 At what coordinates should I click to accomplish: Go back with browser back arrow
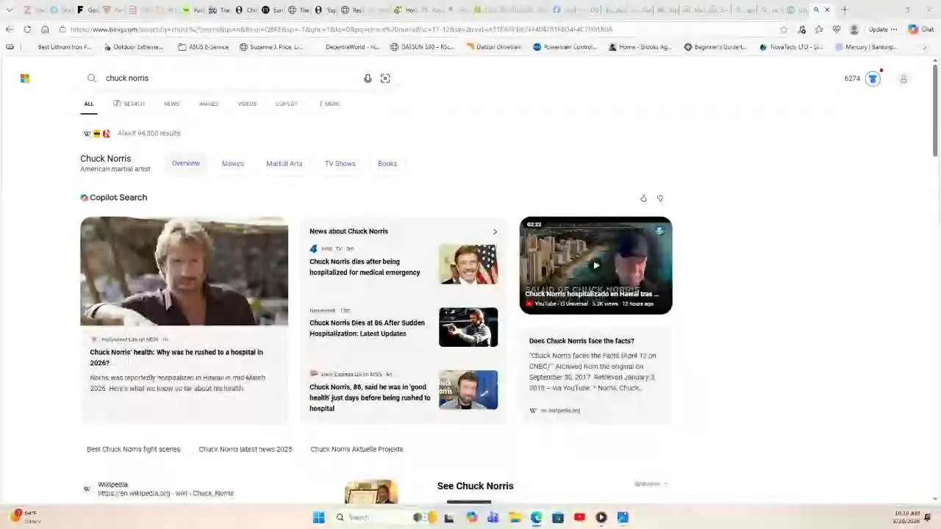coord(10,29)
